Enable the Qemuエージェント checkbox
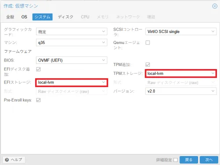 (x=148, y=43)
